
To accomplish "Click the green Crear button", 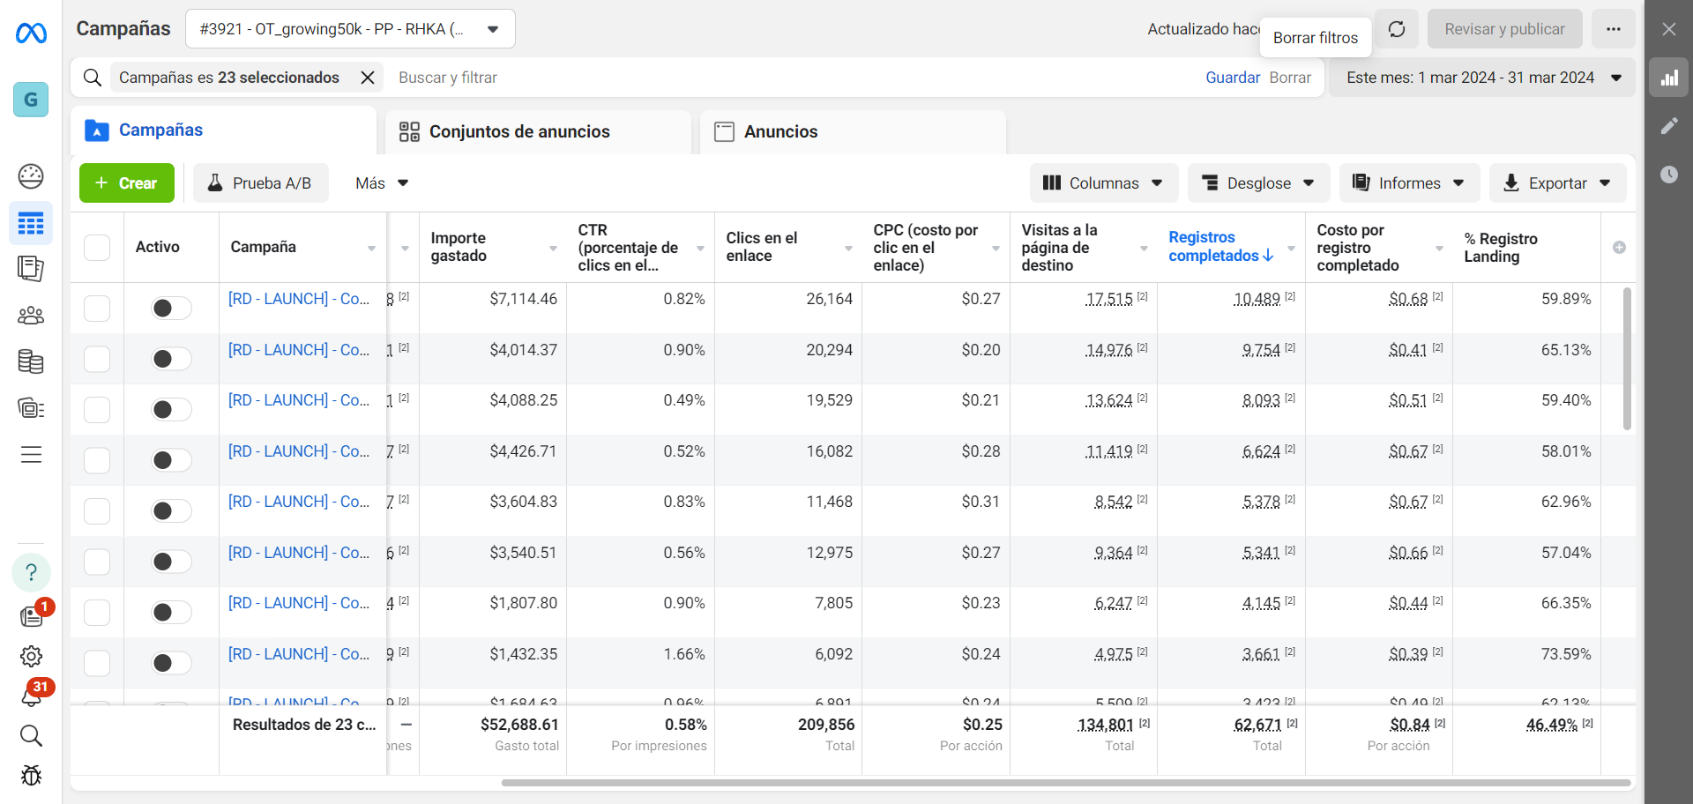I will tap(127, 183).
